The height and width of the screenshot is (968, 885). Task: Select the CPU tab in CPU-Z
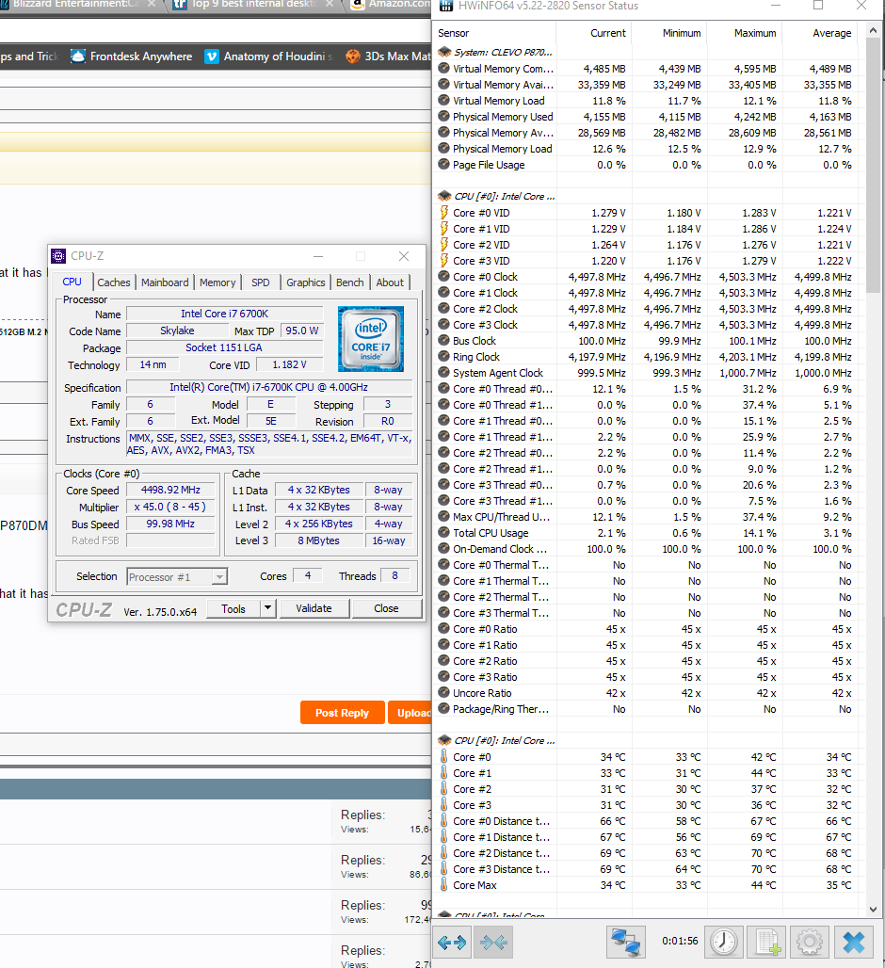72,282
